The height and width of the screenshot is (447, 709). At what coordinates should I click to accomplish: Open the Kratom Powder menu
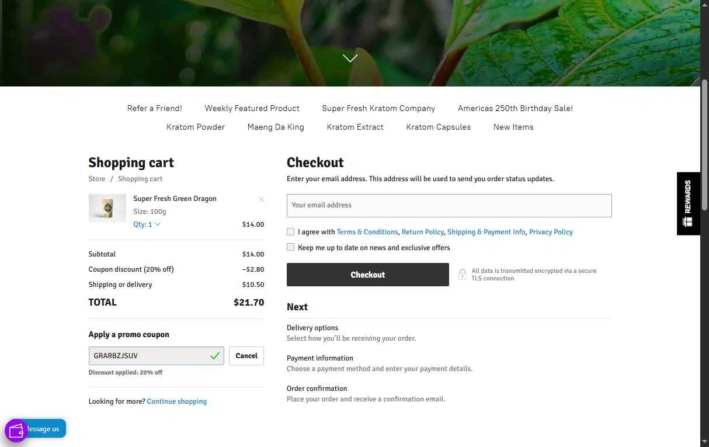(x=196, y=127)
